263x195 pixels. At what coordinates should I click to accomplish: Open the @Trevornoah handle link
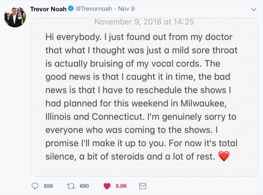coord(94,9)
